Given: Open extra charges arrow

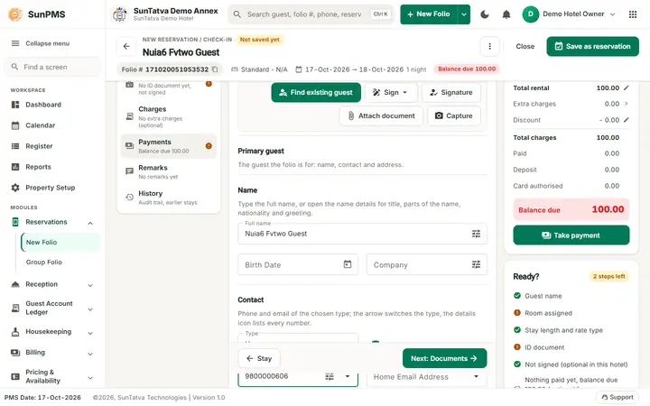Looking at the screenshot, I should [x=626, y=104].
